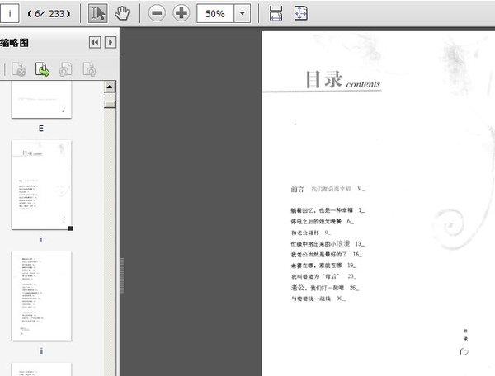Zoom out with the minus button
Screen dimensions: 495x376
coord(157,13)
